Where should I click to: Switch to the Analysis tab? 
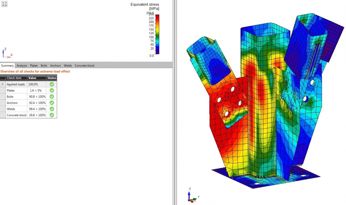click(x=22, y=65)
